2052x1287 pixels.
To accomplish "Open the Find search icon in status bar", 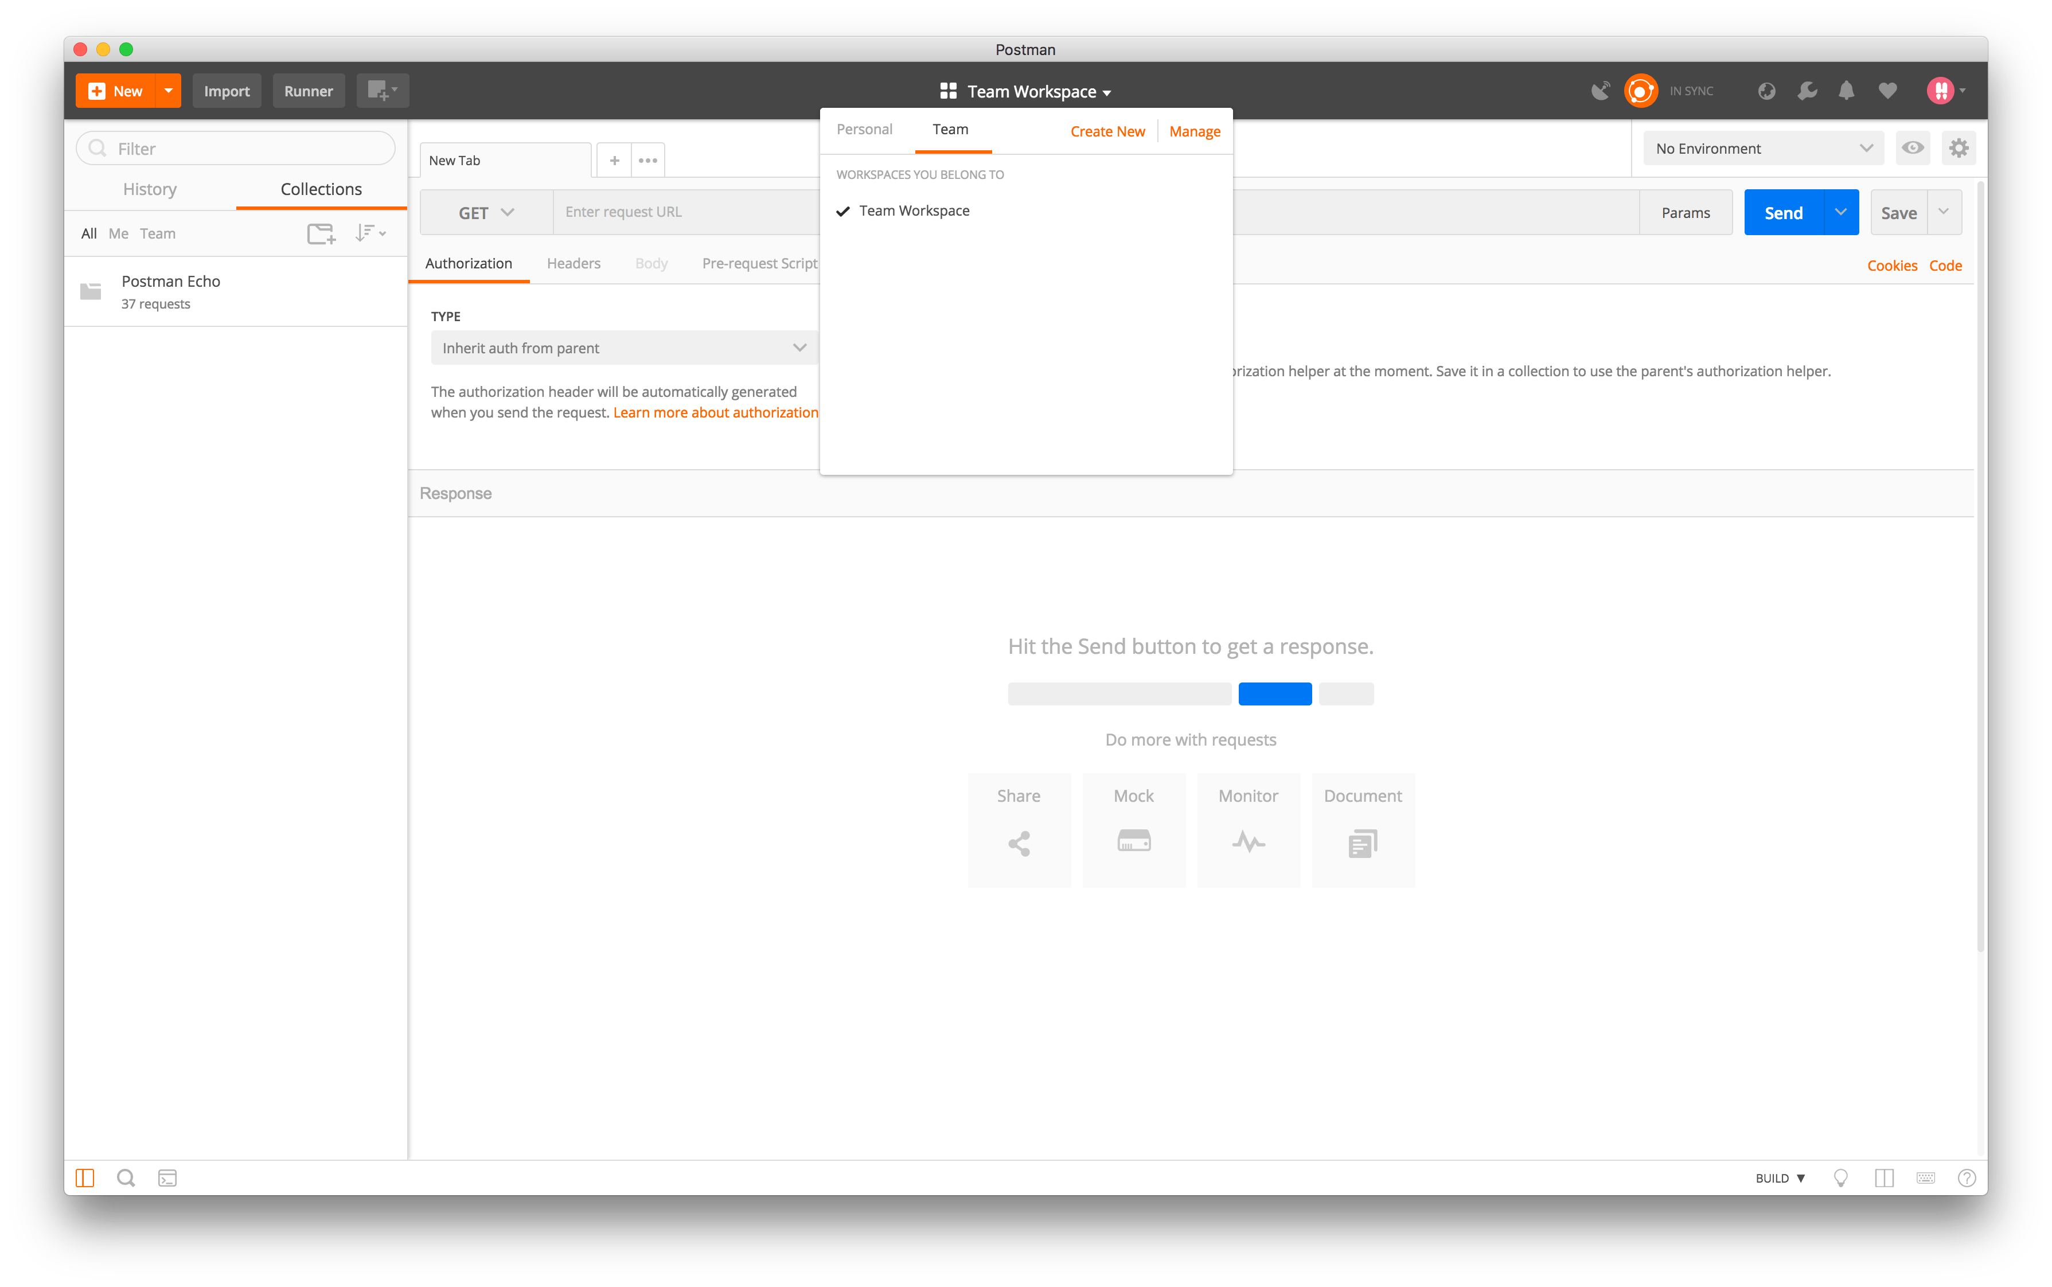I will click(126, 1178).
